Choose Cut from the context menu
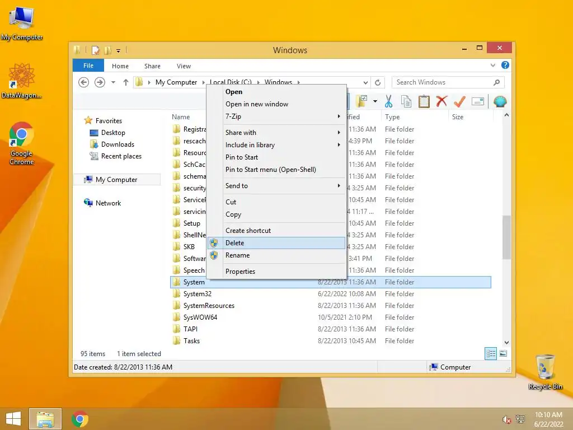Screen dimensions: 573x430 click(x=277, y=202)
